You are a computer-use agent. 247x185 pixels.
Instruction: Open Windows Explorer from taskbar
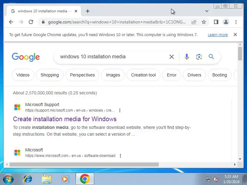point(47,179)
